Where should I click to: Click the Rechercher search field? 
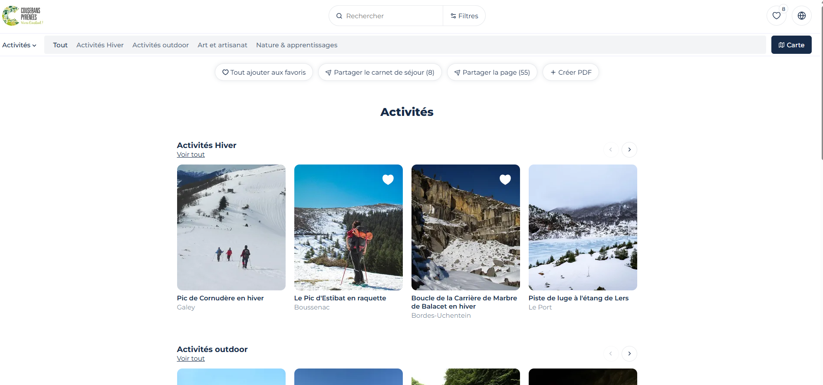[x=386, y=16]
